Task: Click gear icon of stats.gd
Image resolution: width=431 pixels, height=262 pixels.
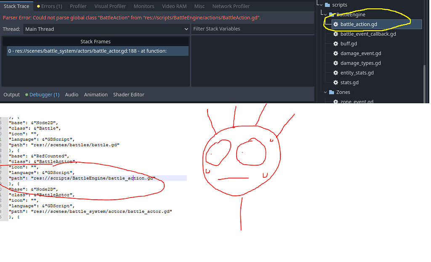Action: tap(335, 83)
